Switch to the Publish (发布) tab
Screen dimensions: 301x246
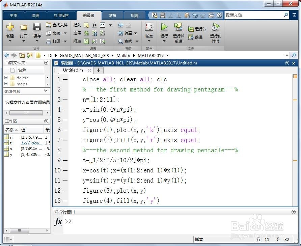tap(112, 16)
